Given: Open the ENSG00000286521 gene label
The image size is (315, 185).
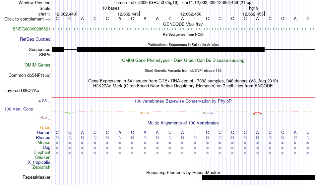Looking at the screenshot, I should (31, 29).
